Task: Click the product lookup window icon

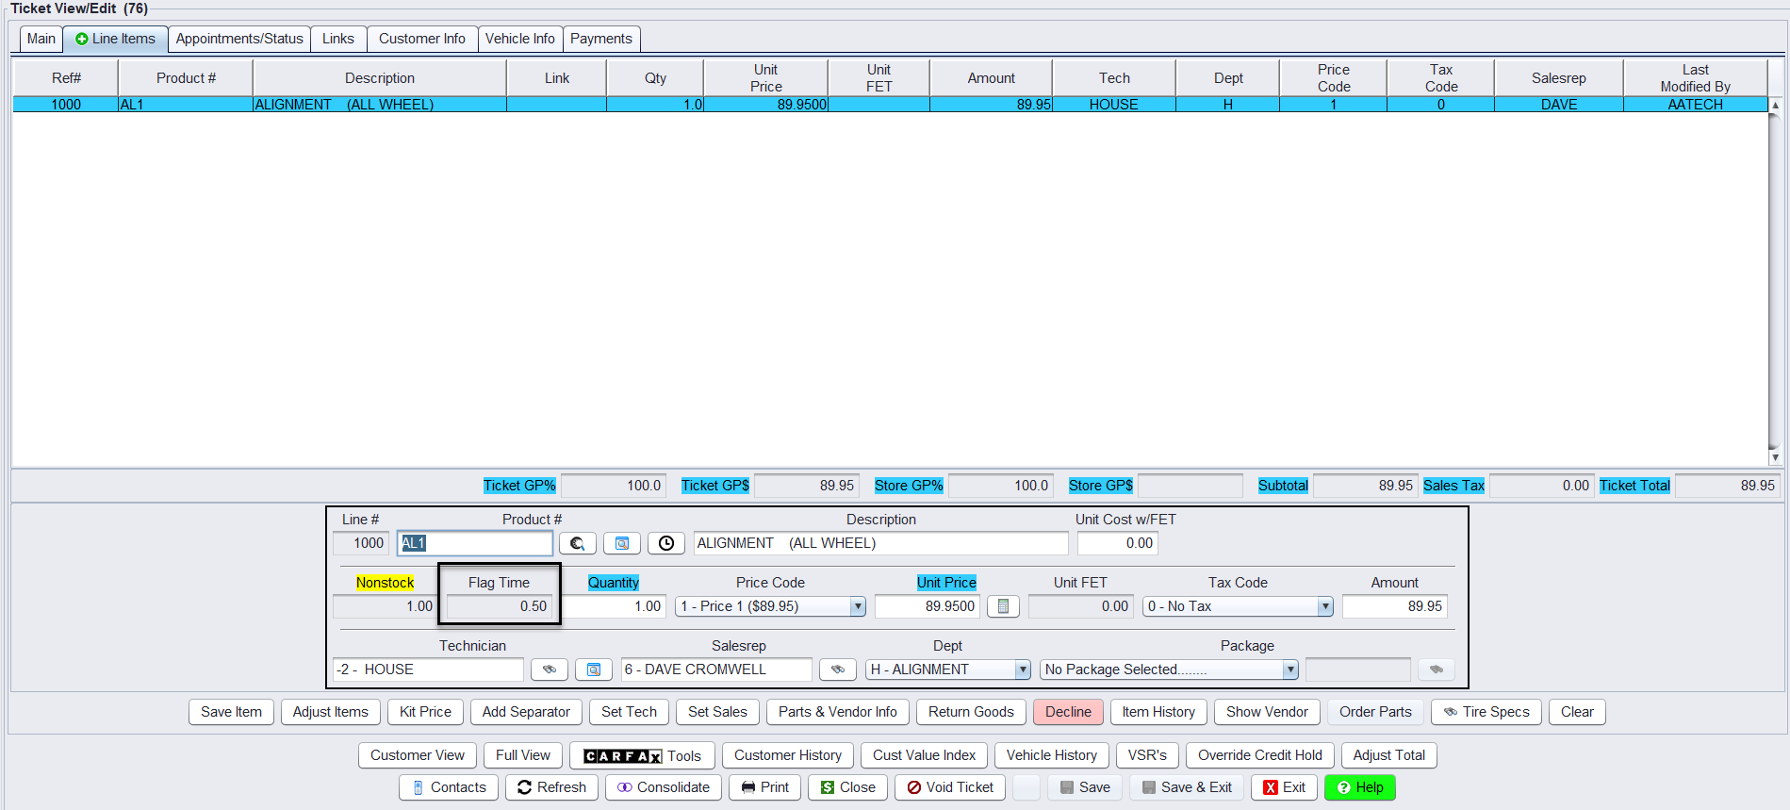Action: 622,543
